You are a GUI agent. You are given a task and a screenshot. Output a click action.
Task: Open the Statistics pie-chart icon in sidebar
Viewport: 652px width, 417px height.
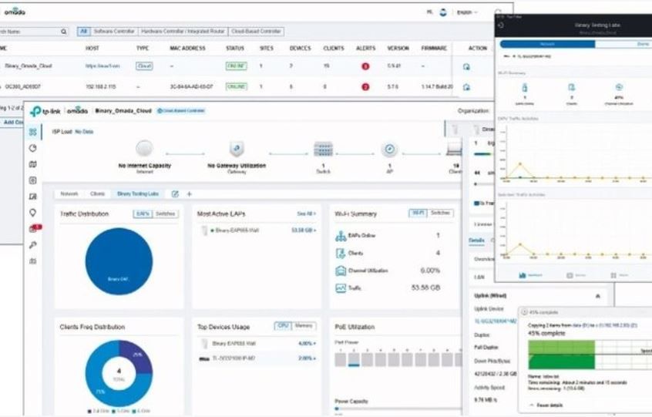pyautogui.click(x=33, y=148)
